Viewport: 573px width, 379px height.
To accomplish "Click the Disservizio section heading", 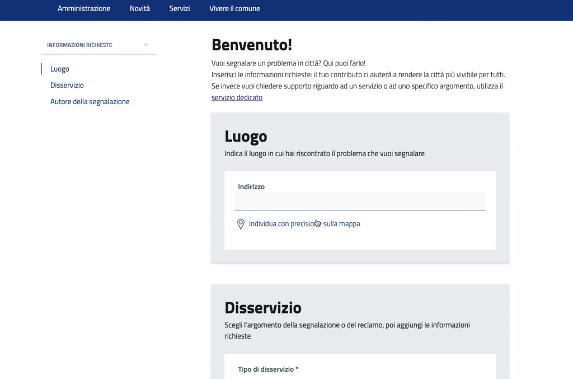I will (x=263, y=307).
